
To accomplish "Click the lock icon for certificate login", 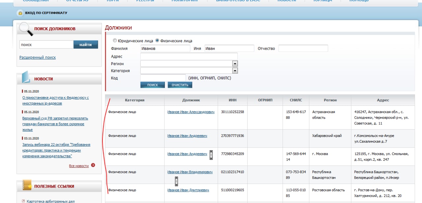I will (20, 13).
